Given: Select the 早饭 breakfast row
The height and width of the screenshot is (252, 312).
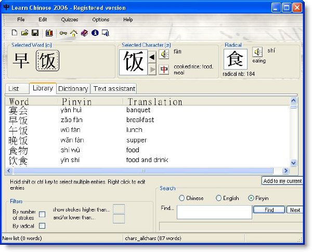Looking at the screenshot, I should 148,120.
